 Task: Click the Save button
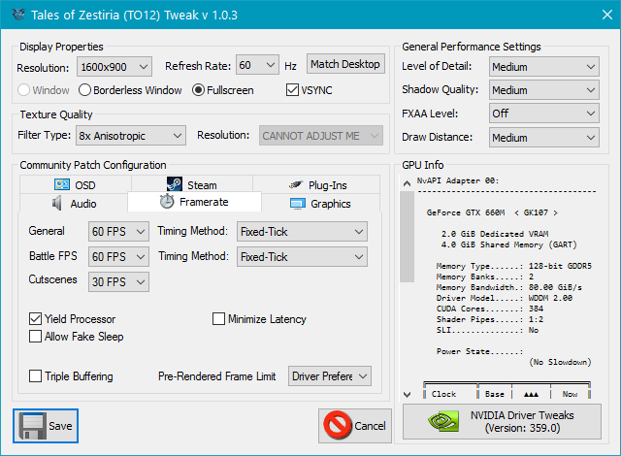click(x=46, y=426)
